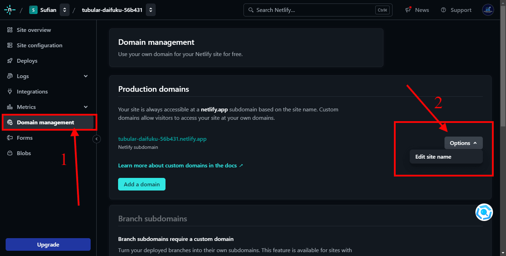Click the Support question mark icon
Viewport: 506px width, 256px height.
click(x=443, y=10)
